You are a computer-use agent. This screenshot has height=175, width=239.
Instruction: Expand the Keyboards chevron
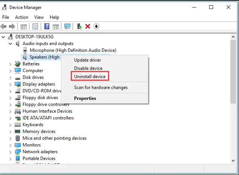[11, 125]
